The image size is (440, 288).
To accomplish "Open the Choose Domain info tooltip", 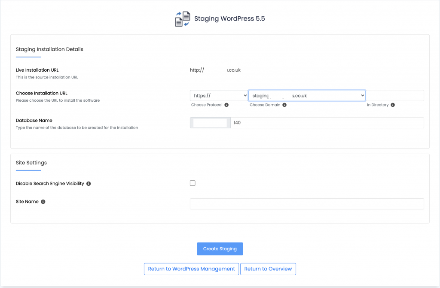I will pyautogui.click(x=284, y=105).
